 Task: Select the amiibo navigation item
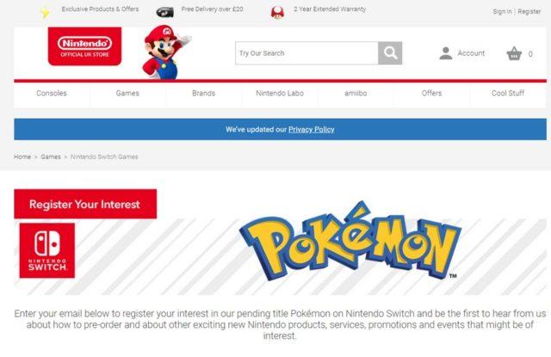pyautogui.click(x=356, y=94)
